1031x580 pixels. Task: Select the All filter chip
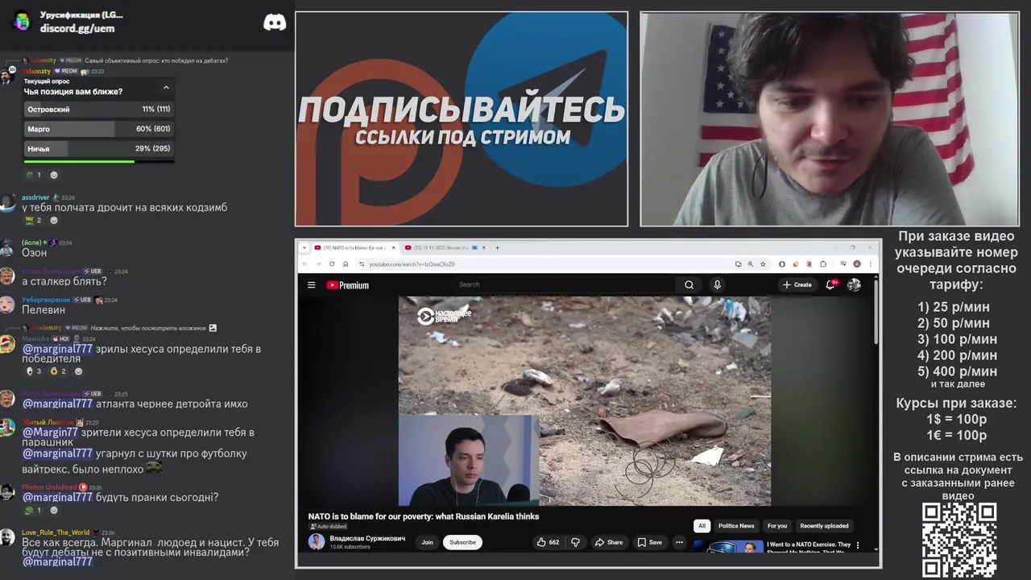[x=702, y=526]
